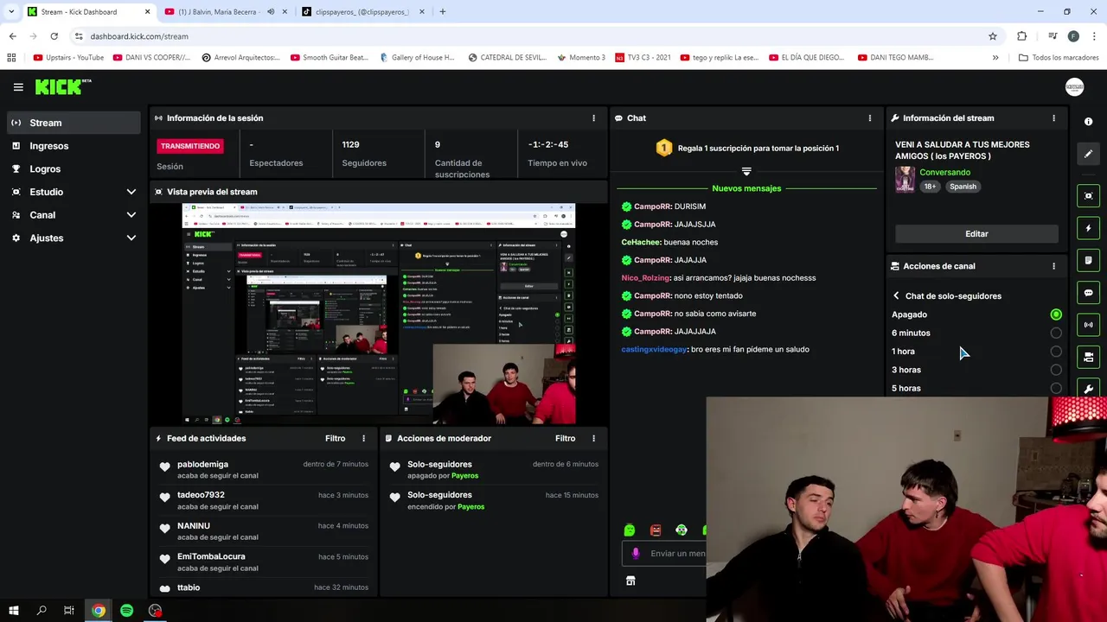The image size is (1107, 622).
Task: Click the red angry emote in chat
Action: click(656, 530)
